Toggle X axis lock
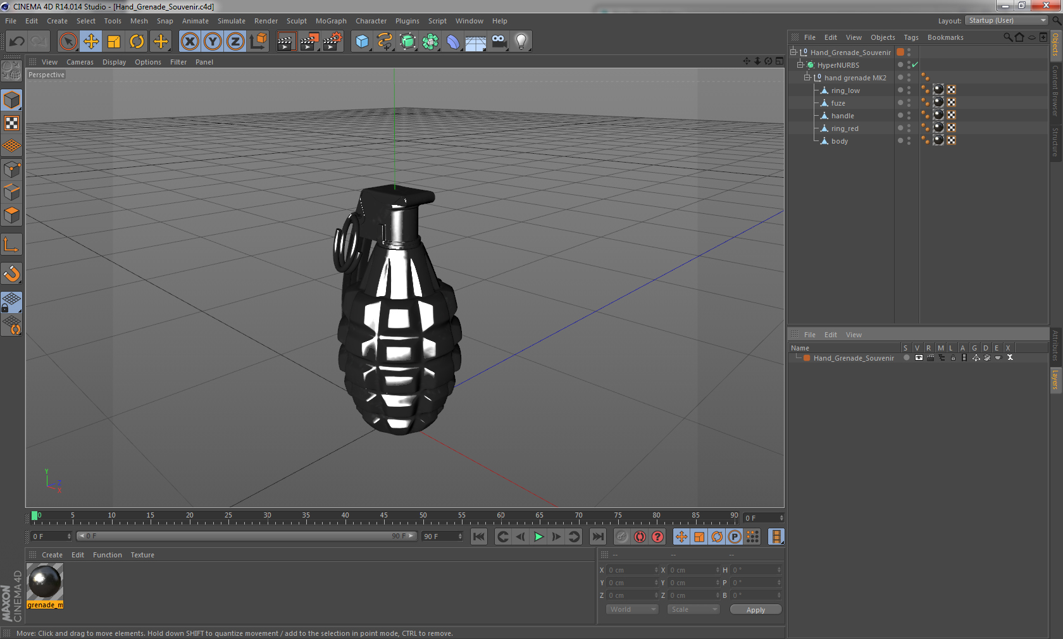This screenshot has height=639, width=1063. pyautogui.click(x=190, y=42)
